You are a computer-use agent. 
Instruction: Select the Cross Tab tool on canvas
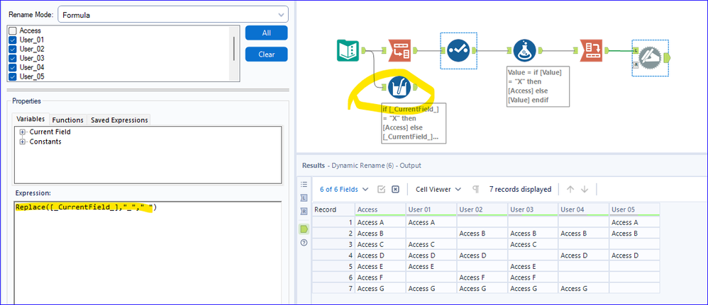(x=591, y=50)
